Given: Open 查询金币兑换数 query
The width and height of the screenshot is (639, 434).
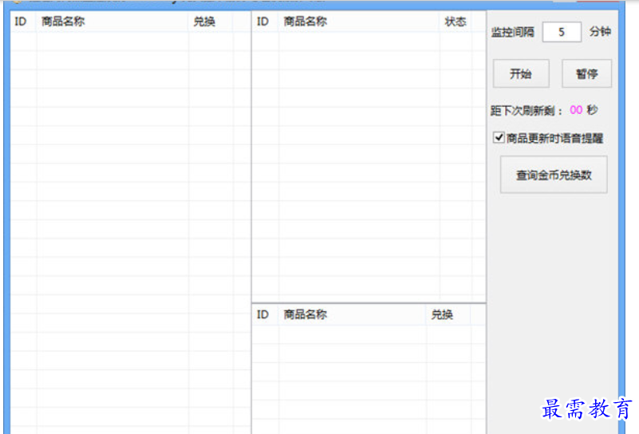Looking at the screenshot, I should coord(554,175).
